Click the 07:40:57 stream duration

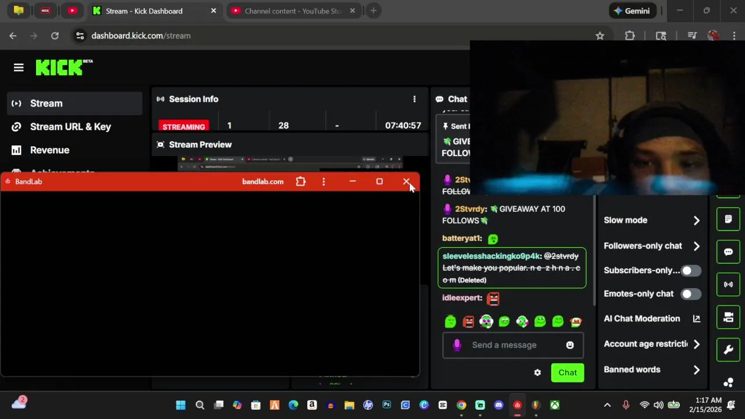pyautogui.click(x=403, y=126)
